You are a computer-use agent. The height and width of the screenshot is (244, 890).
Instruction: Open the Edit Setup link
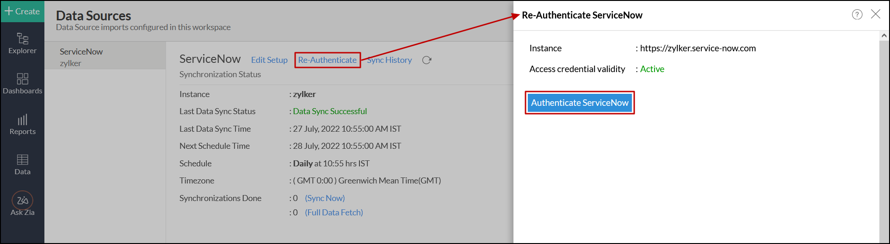tap(269, 60)
